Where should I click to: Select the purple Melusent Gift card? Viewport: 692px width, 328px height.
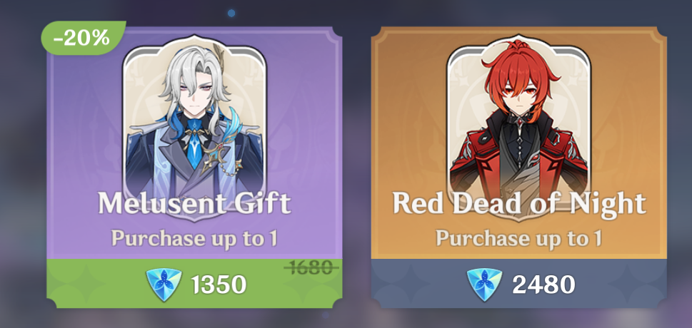coord(195,168)
